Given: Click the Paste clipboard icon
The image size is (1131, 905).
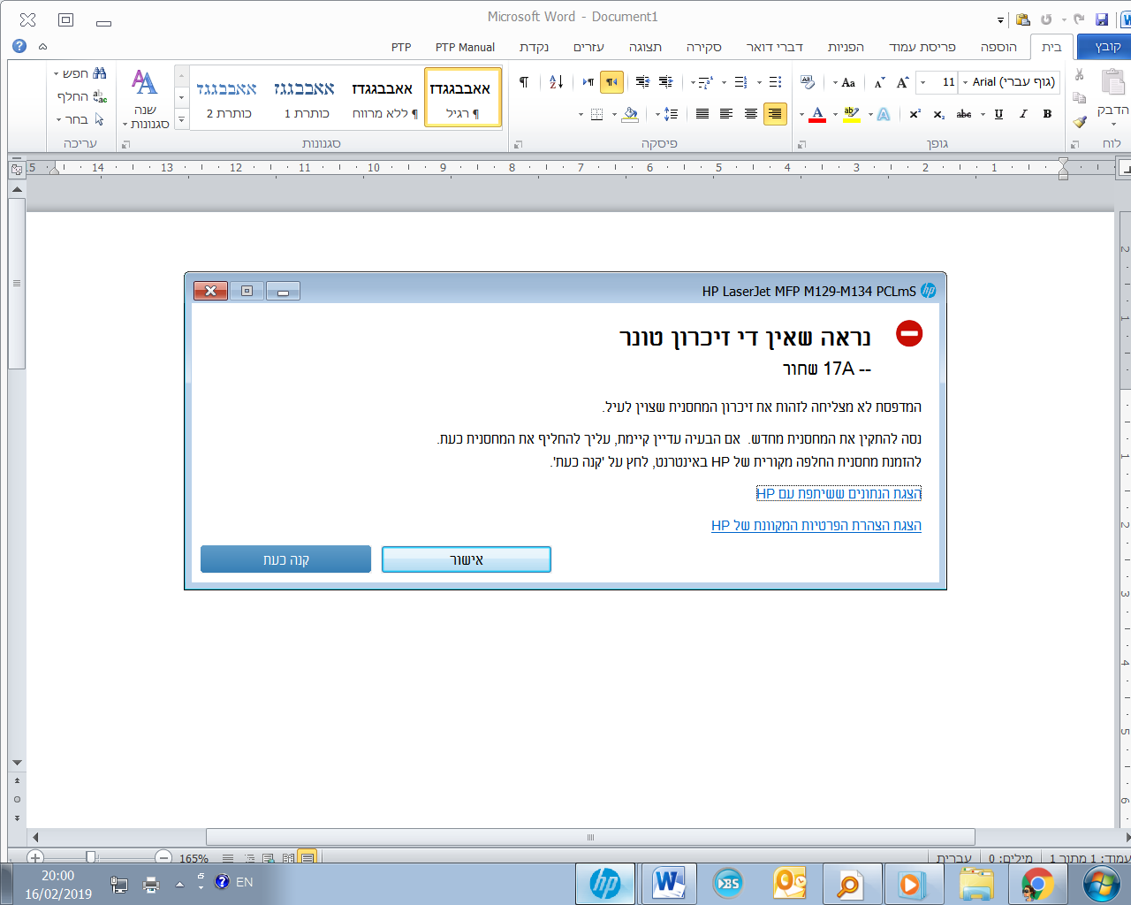Looking at the screenshot, I should [1112, 82].
